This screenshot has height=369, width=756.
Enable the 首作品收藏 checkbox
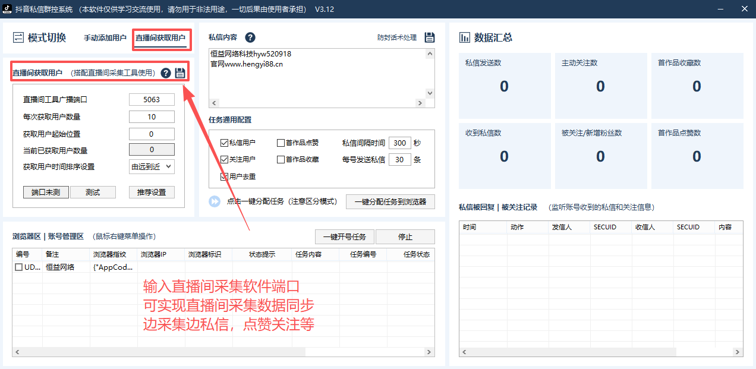(x=281, y=159)
